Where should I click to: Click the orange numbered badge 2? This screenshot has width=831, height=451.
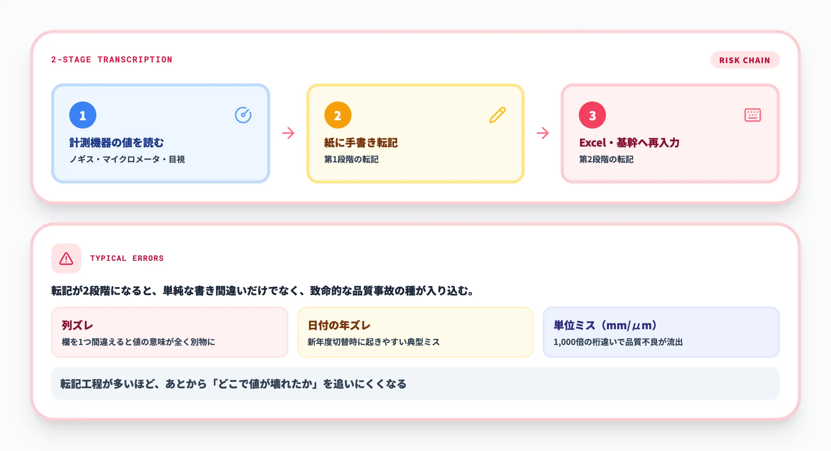(338, 115)
